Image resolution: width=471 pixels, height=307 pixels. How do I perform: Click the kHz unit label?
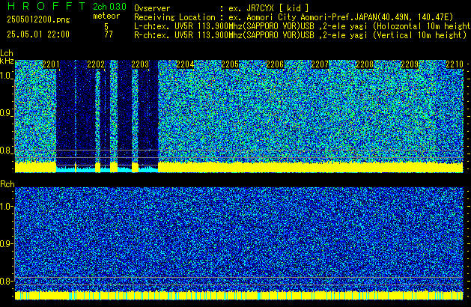coord(7,61)
